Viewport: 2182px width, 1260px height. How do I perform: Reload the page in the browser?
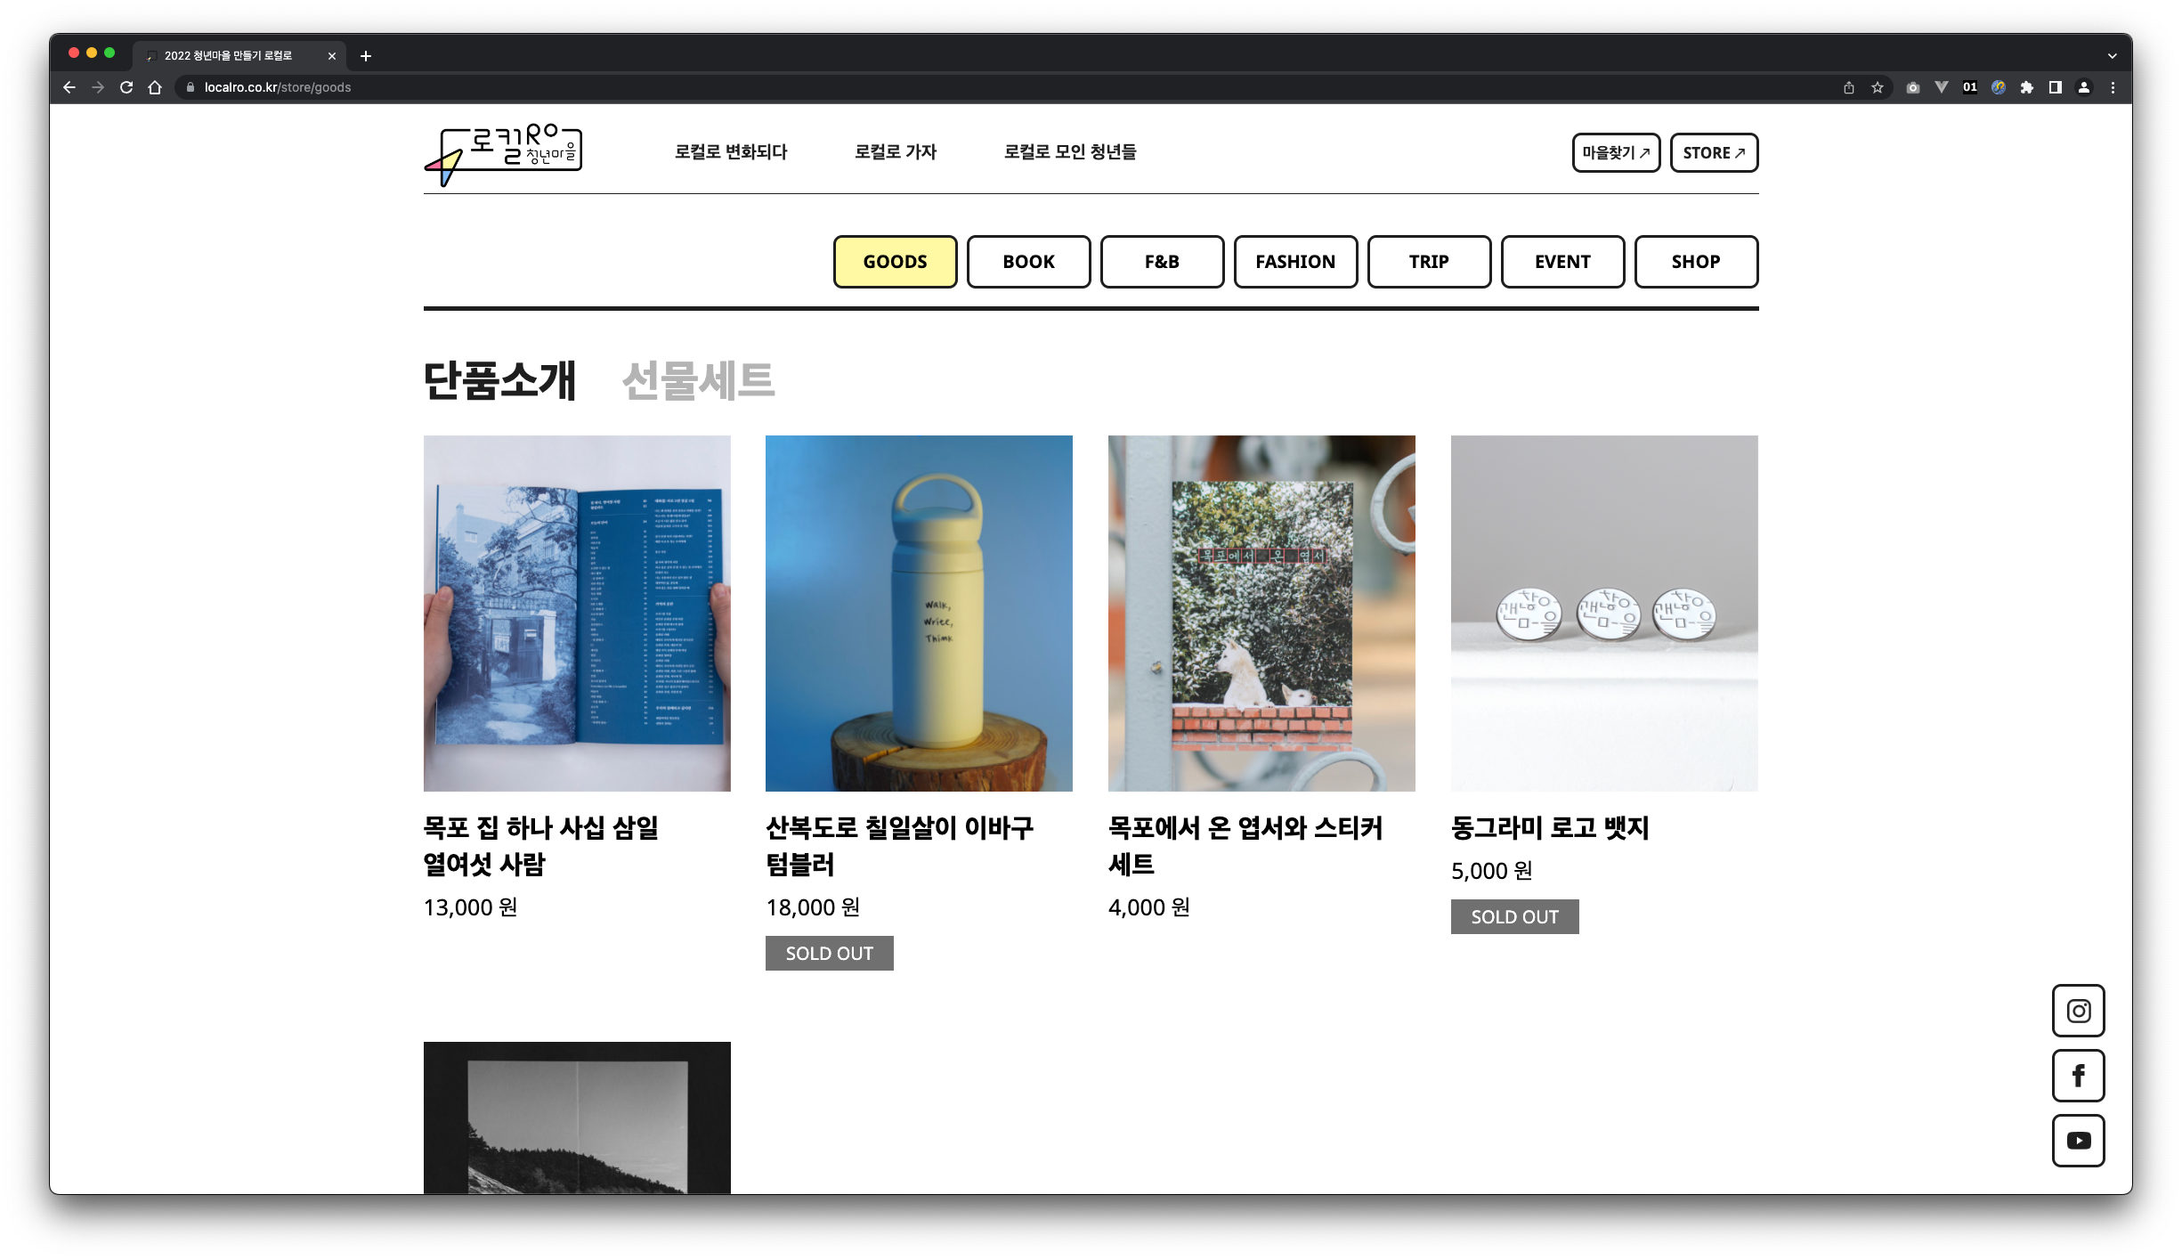point(126,87)
